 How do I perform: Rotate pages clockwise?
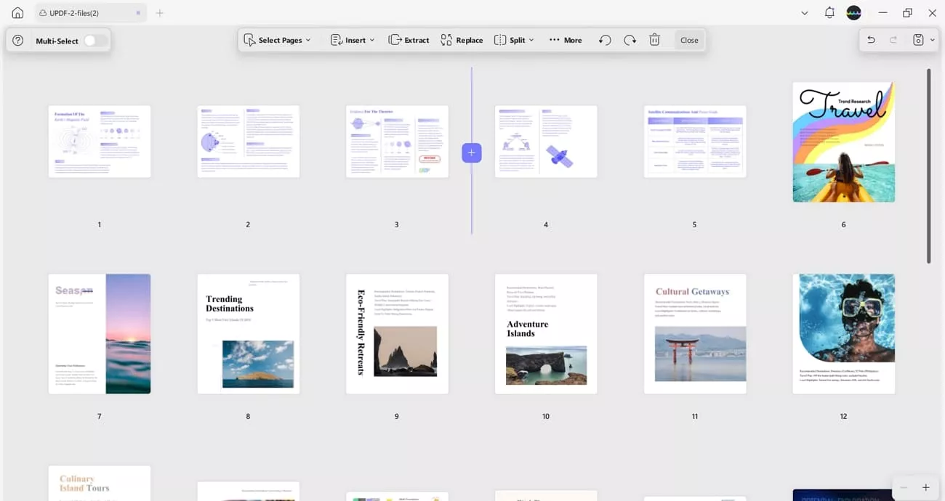pos(630,40)
